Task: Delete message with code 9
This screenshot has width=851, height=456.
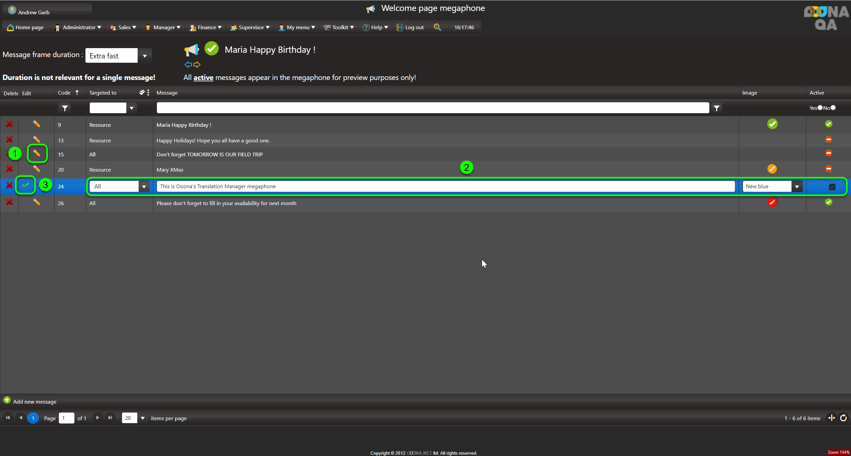Action: click(9, 124)
